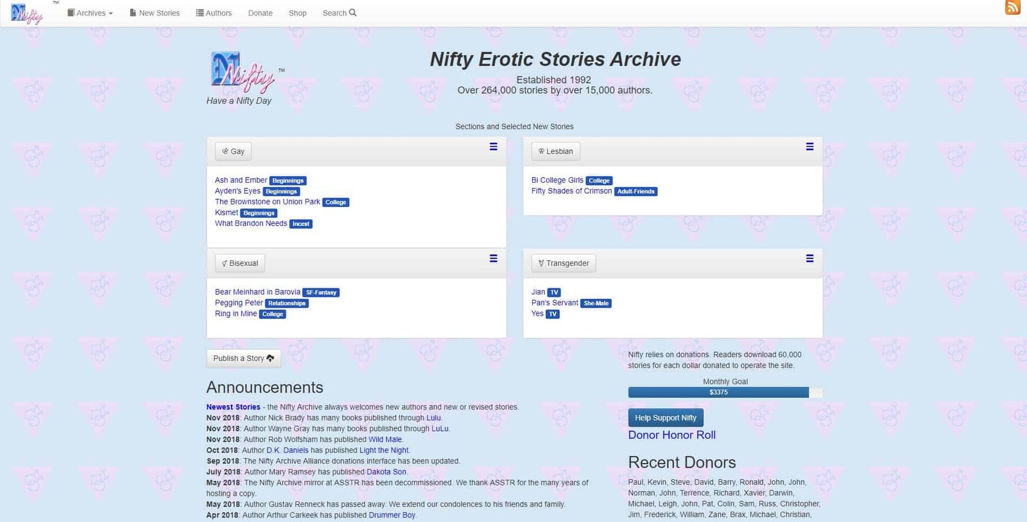Click the large Nifty logo image

243,71
